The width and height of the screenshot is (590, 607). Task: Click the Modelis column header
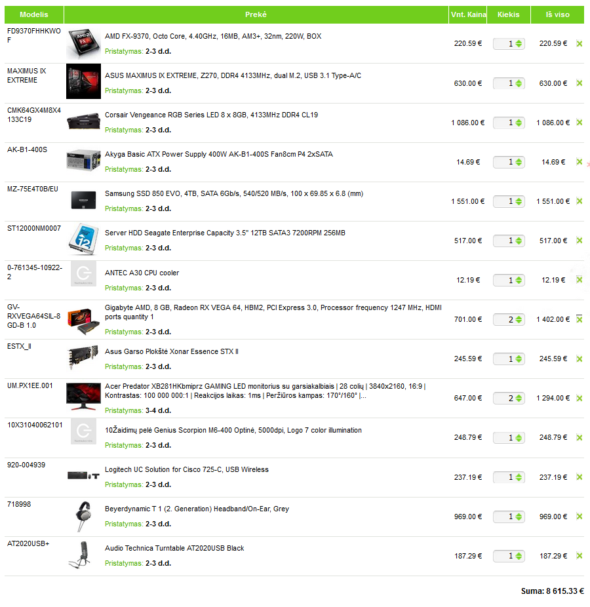34,14
